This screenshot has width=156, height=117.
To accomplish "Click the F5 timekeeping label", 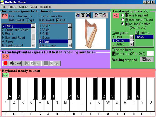I will tap(116, 16).
